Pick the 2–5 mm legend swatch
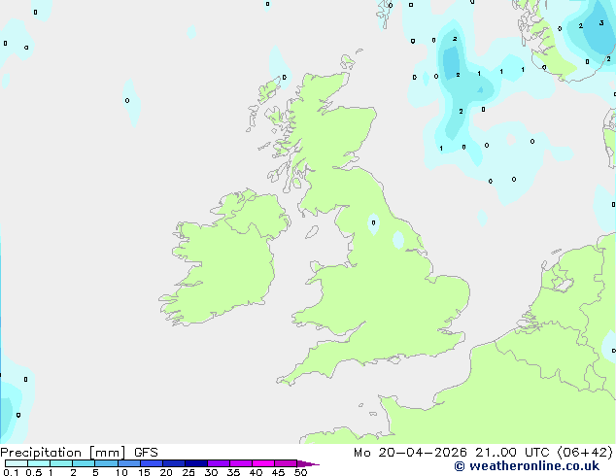The width and height of the screenshot is (616, 476). pyautogui.click(x=84, y=463)
